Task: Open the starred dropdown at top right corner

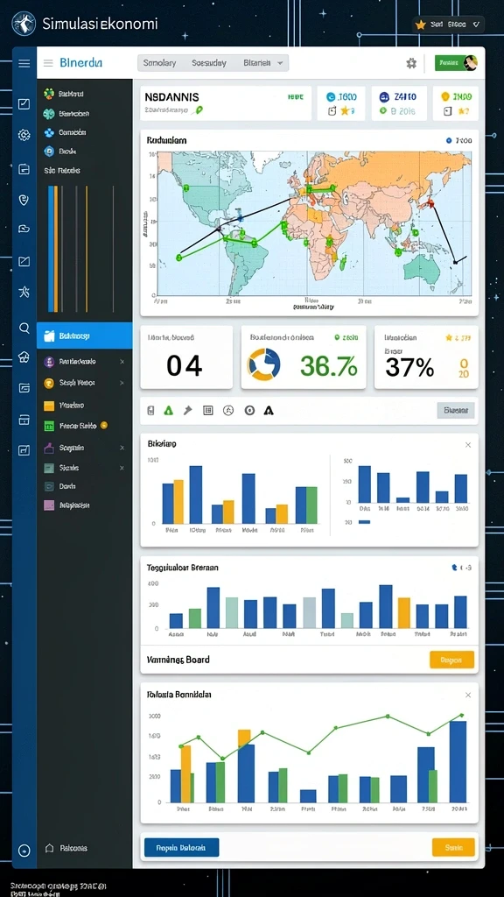Action: pyautogui.click(x=449, y=25)
